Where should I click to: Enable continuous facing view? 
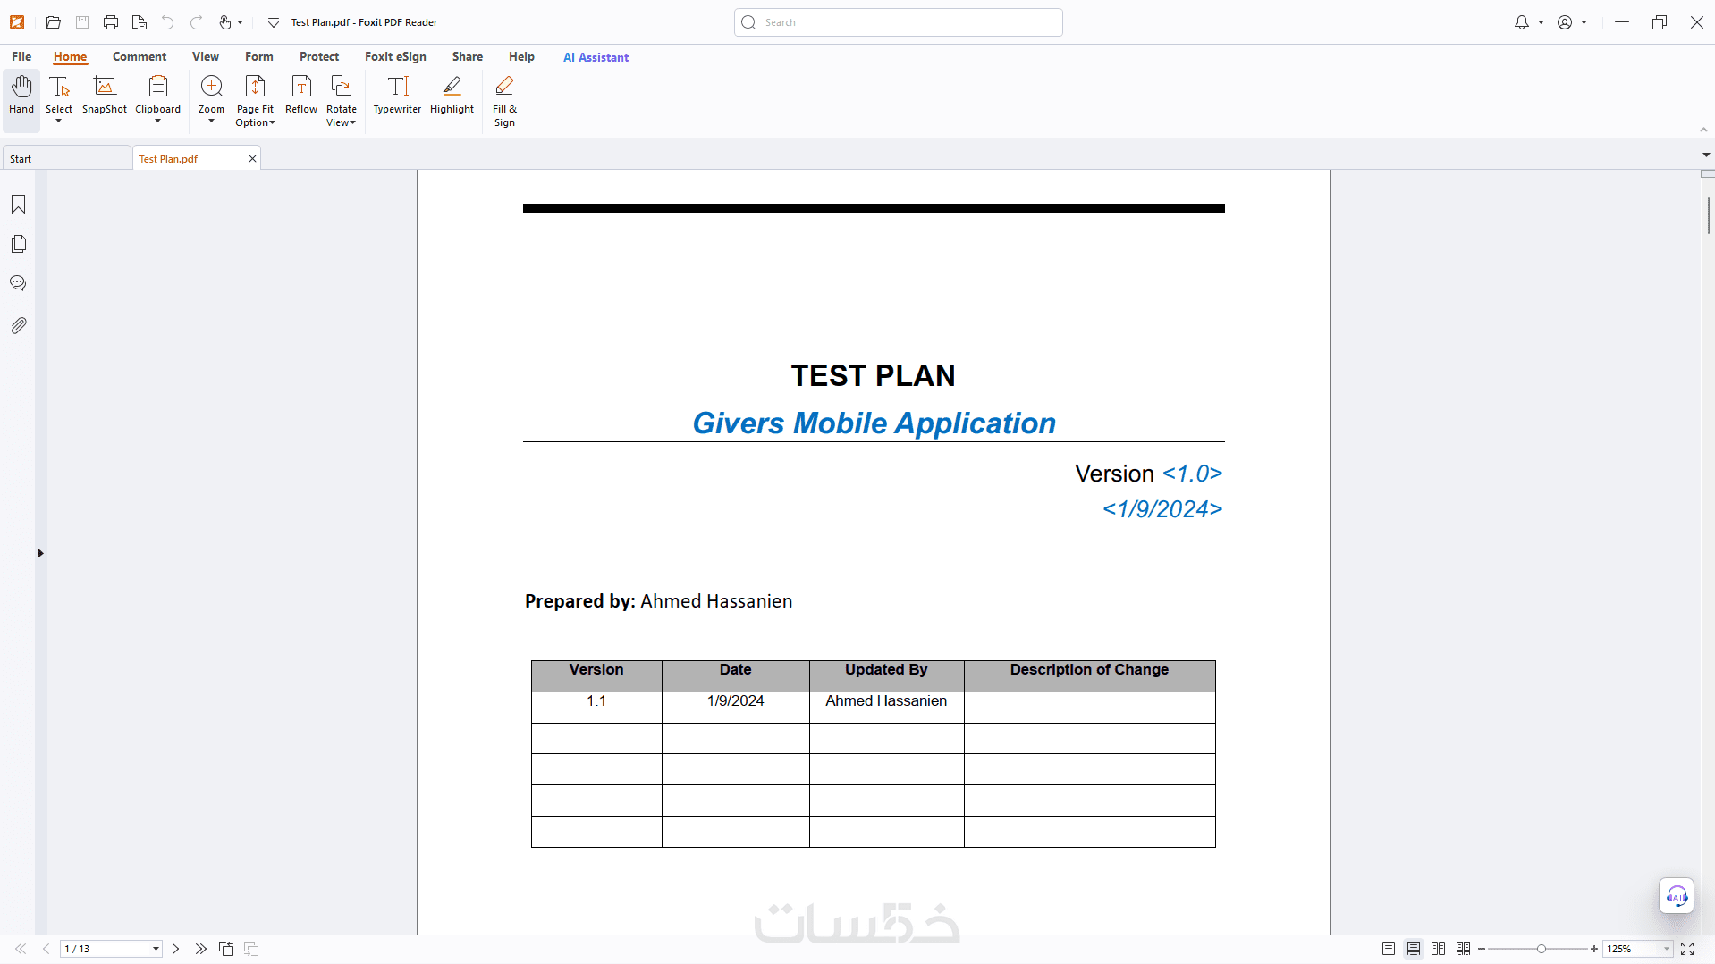(x=1464, y=949)
